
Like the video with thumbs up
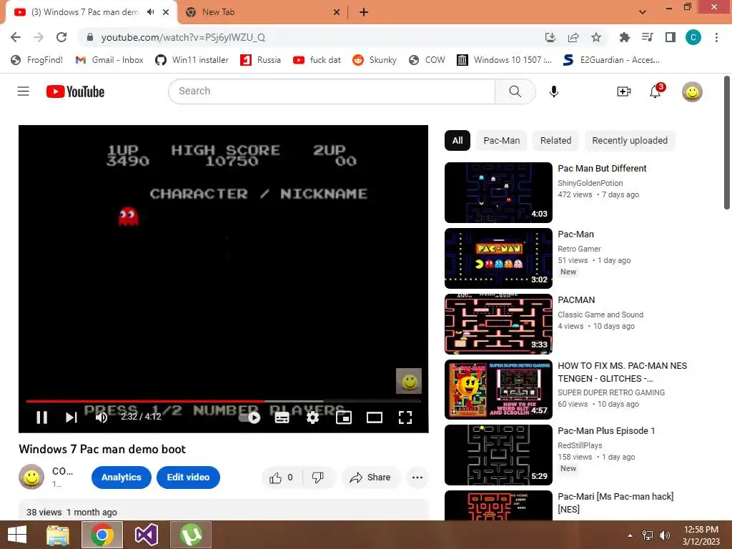point(282,477)
